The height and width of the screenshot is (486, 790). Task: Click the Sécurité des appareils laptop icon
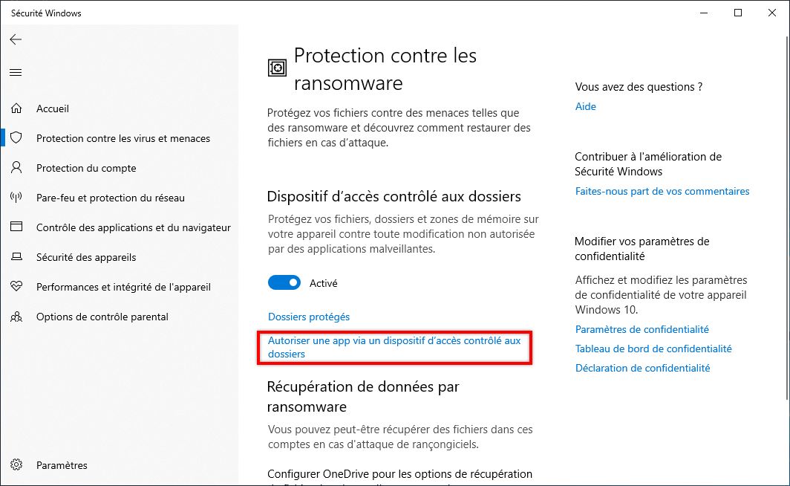[x=16, y=257]
